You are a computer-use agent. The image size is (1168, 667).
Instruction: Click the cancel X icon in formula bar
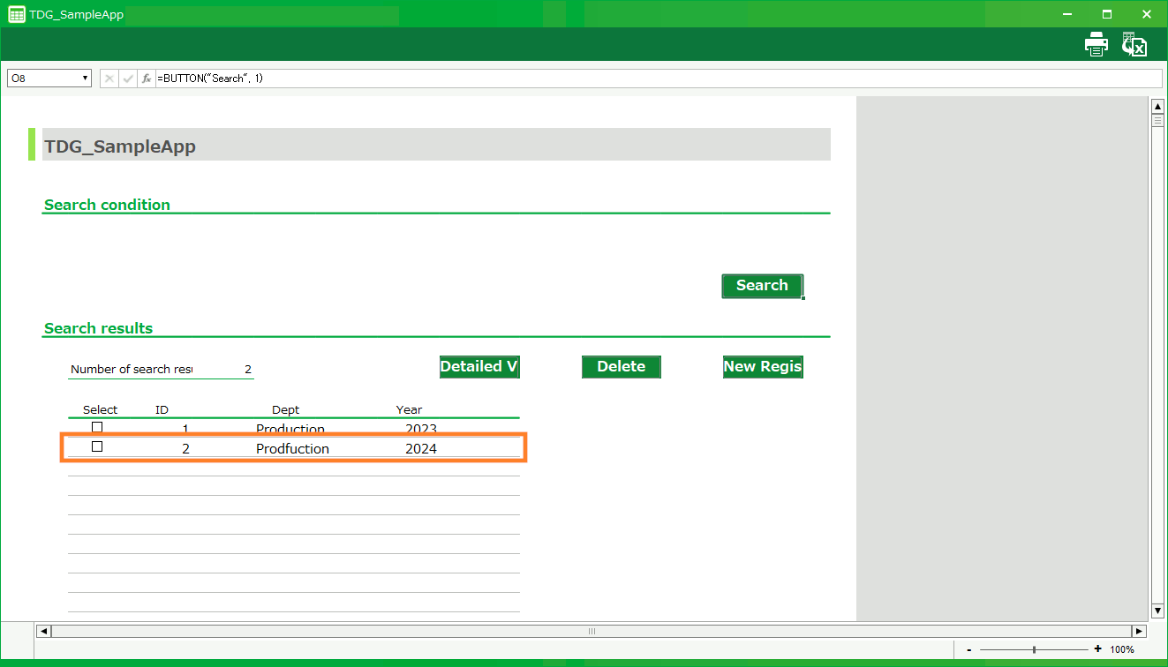click(109, 79)
